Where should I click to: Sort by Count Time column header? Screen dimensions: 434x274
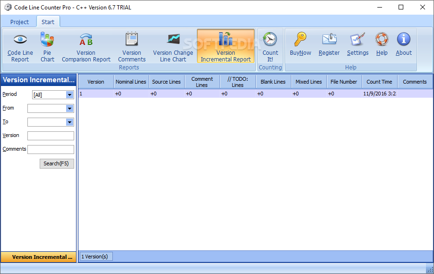pyautogui.click(x=380, y=82)
